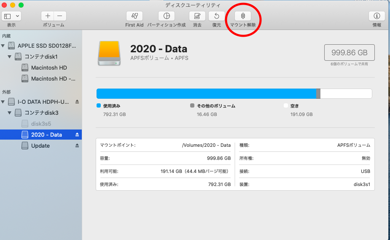Add a volume with the plus button
390x240 pixels.
point(48,16)
